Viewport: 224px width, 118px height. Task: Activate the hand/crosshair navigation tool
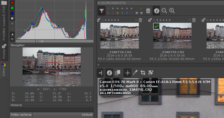point(127,73)
